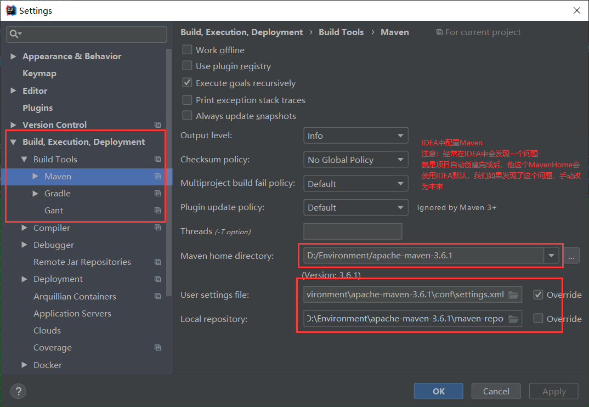Open Multiproject build fail policy dropdown

click(356, 184)
